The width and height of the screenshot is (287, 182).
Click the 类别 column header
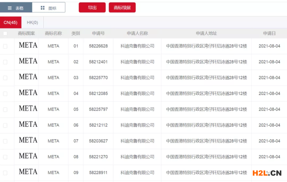point(76,33)
